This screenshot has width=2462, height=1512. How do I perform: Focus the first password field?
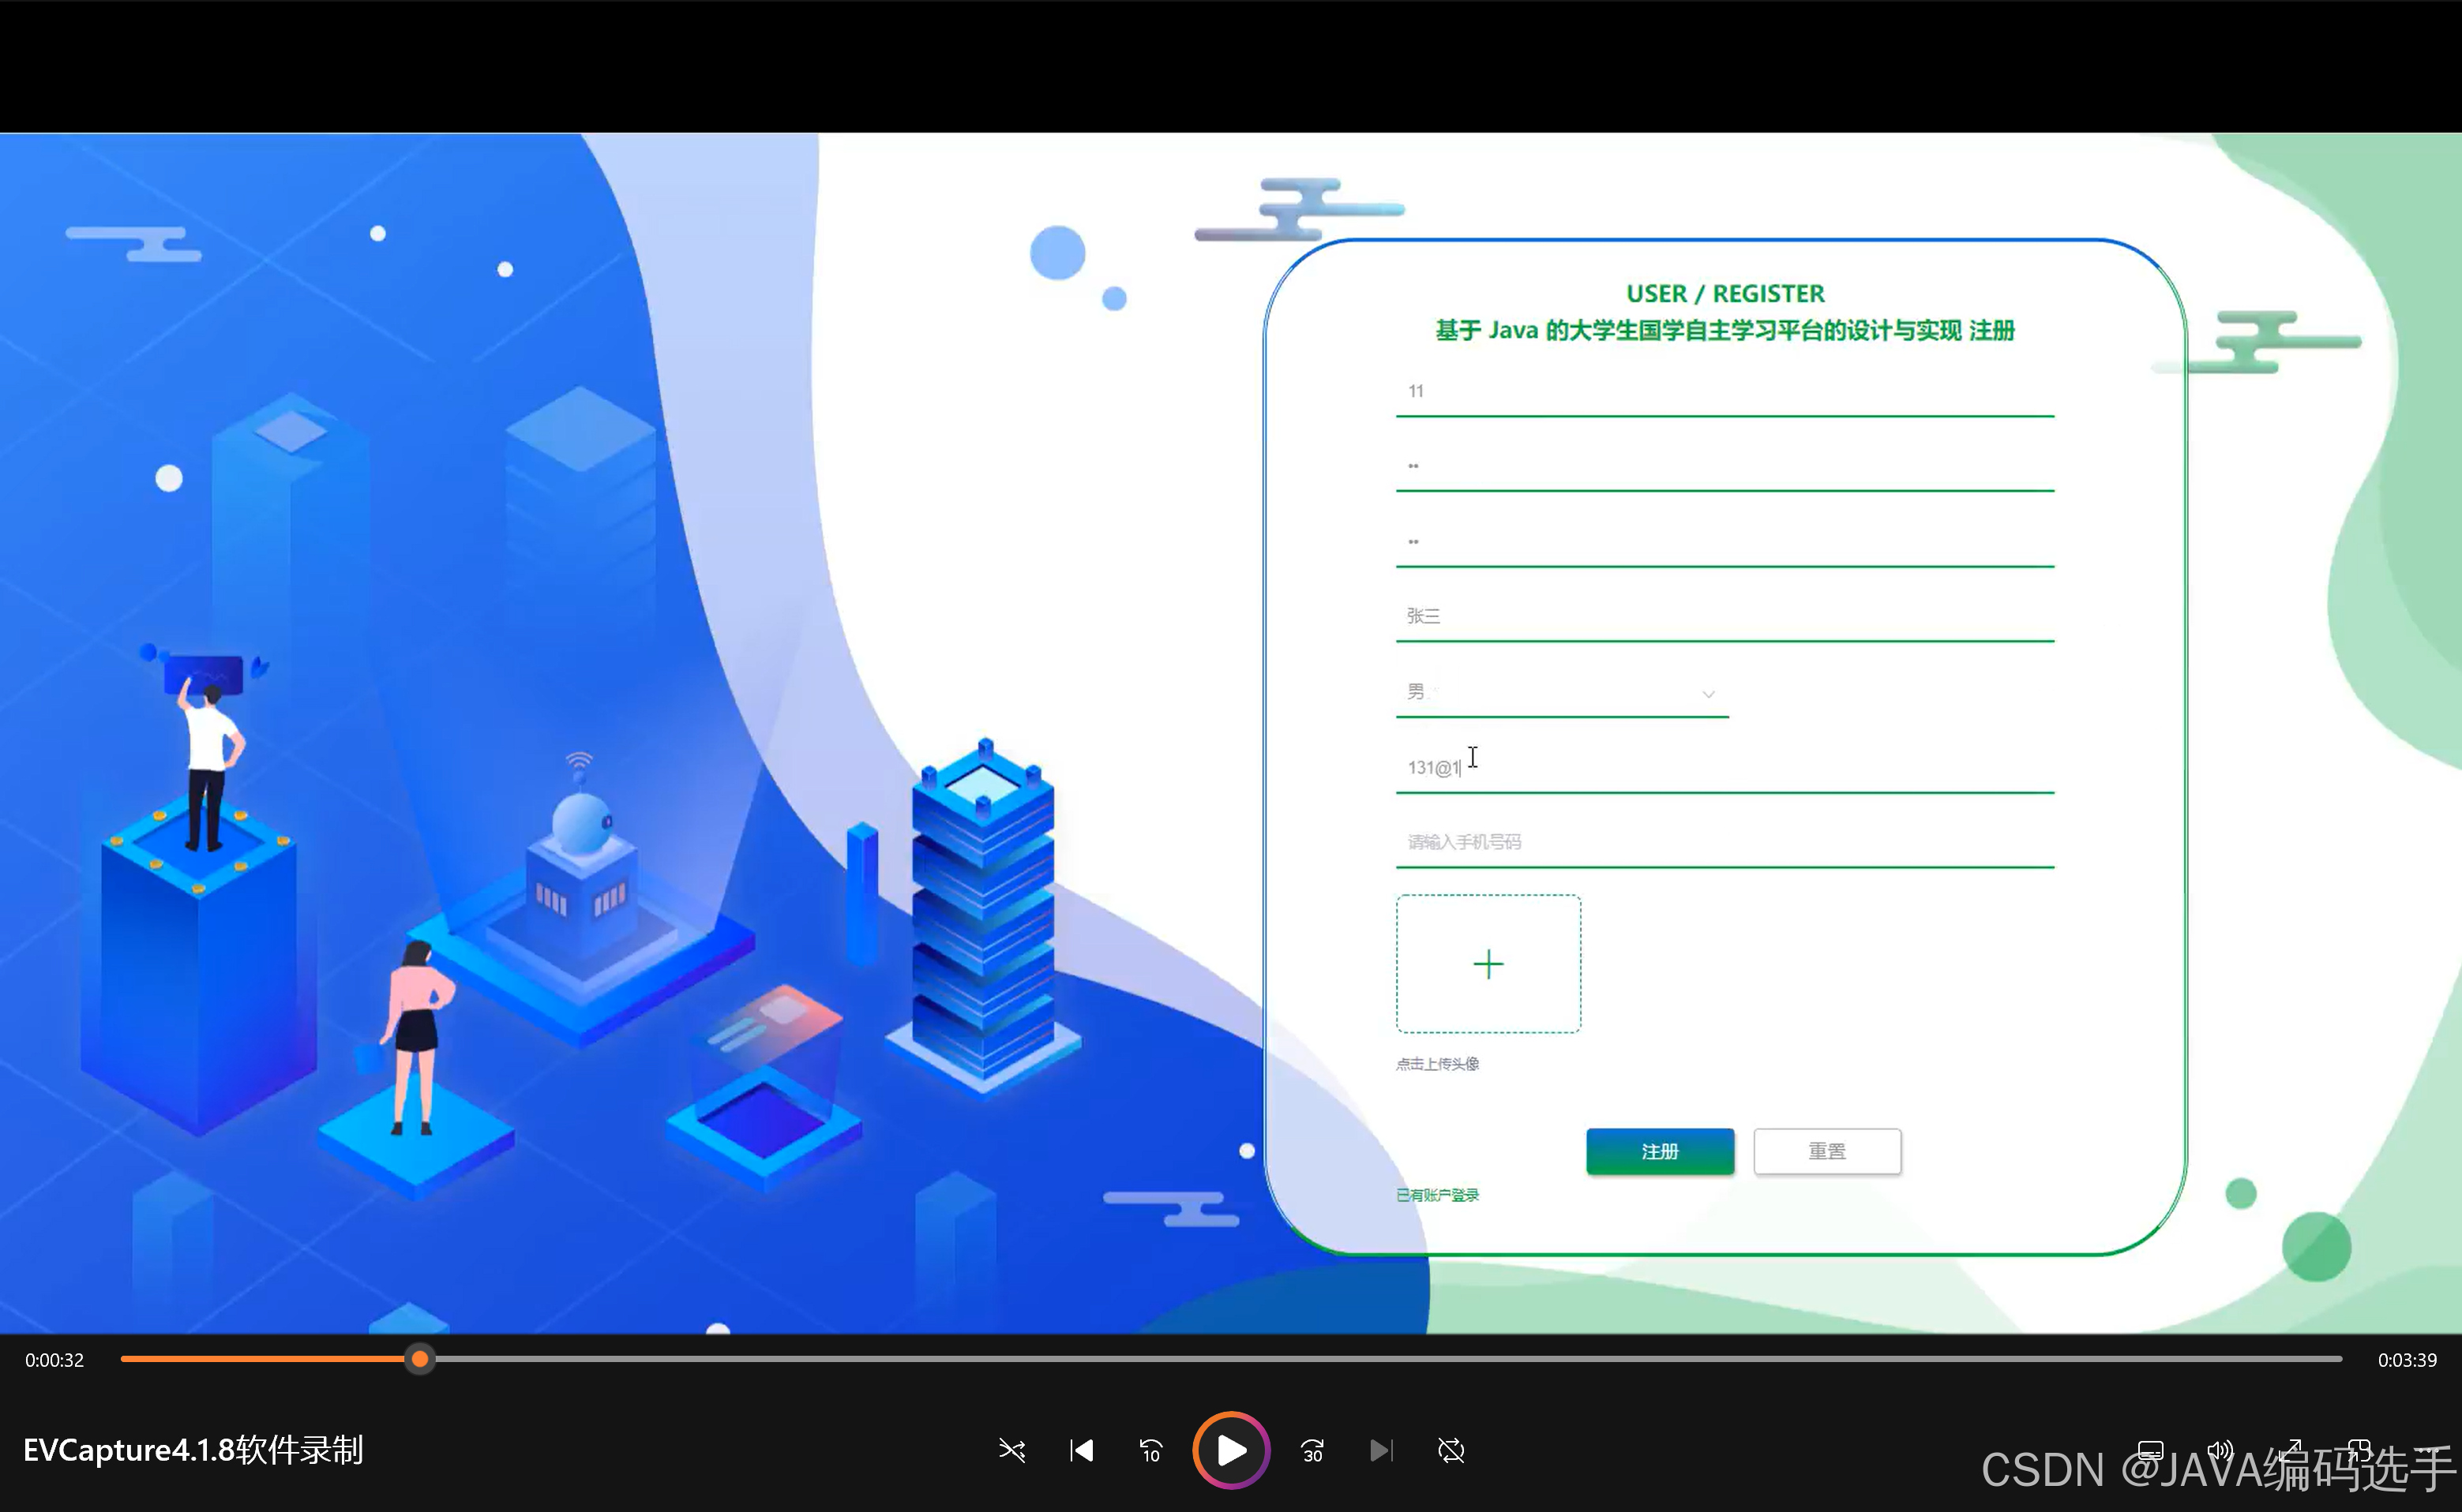1725,467
